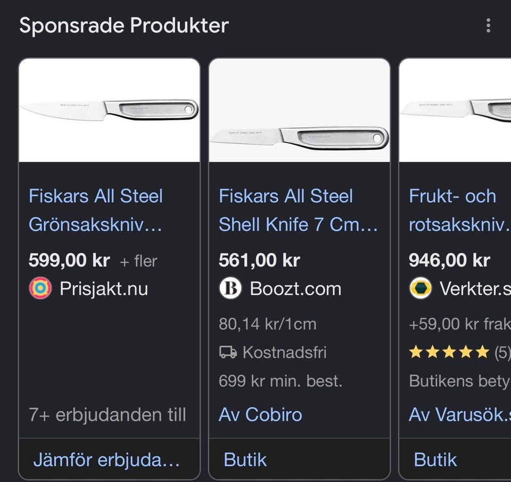Open the Av Varusök link
Screen dimensions: 511x482
tap(460, 414)
